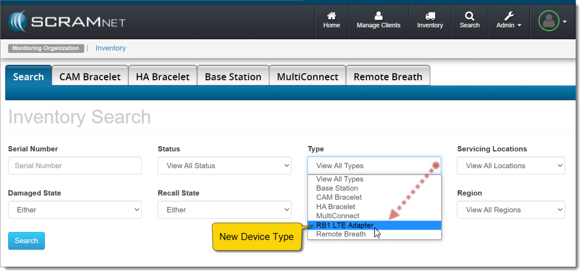Open the View All Regions dropdown
This screenshot has height=274, width=583.
(x=511, y=210)
